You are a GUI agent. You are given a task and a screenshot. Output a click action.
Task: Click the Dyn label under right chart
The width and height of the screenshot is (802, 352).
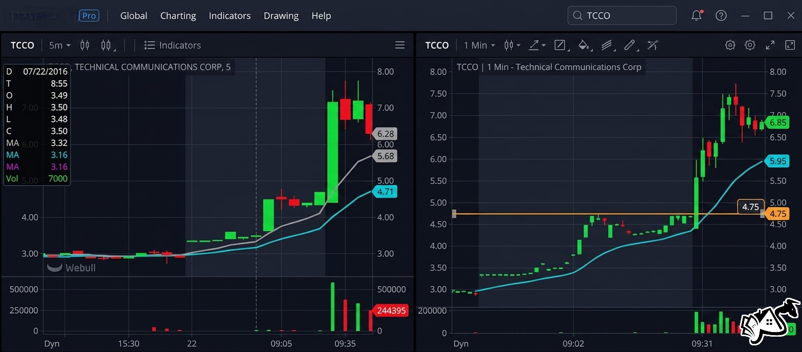pyautogui.click(x=461, y=343)
